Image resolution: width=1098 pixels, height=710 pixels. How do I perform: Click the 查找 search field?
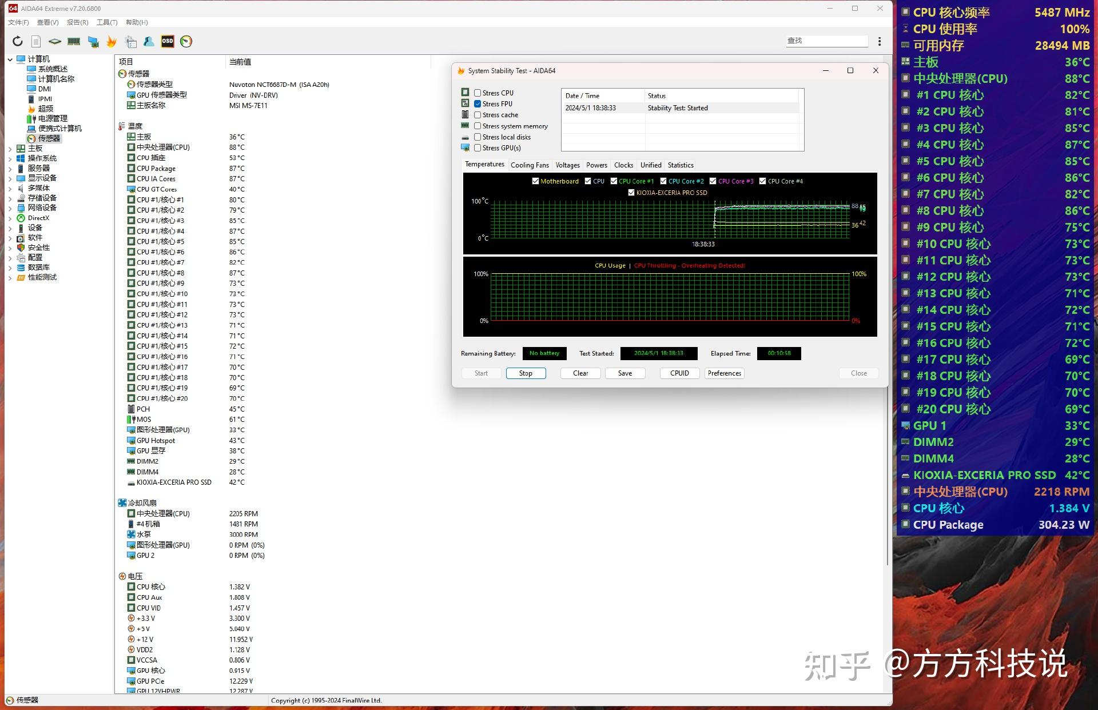827,41
